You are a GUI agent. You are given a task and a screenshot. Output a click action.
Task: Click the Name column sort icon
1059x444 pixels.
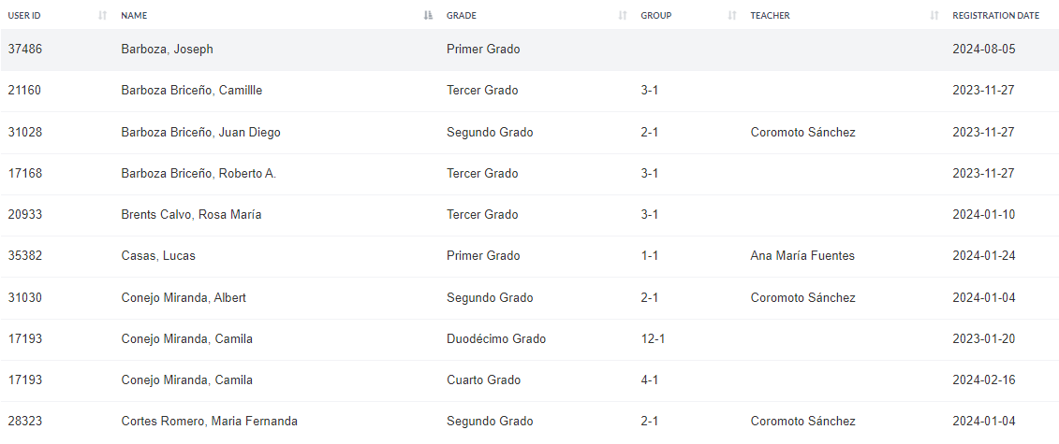coord(428,16)
